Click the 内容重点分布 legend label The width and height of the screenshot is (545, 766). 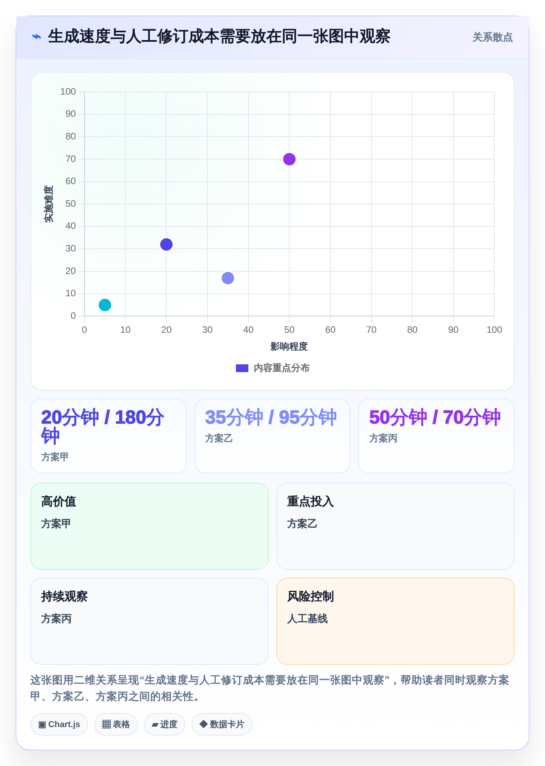(281, 368)
